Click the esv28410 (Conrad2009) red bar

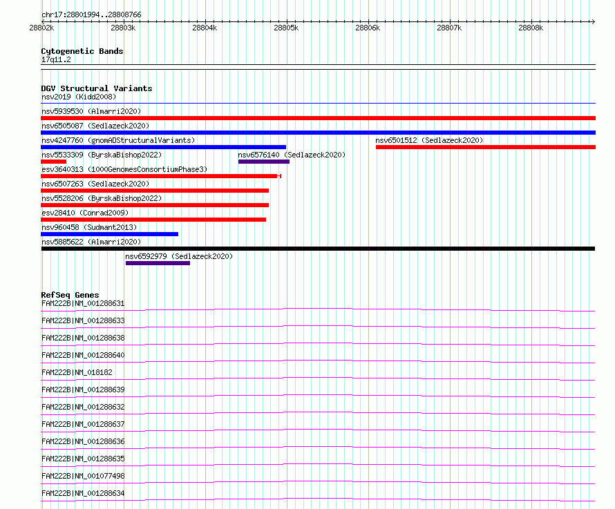pyautogui.click(x=153, y=220)
